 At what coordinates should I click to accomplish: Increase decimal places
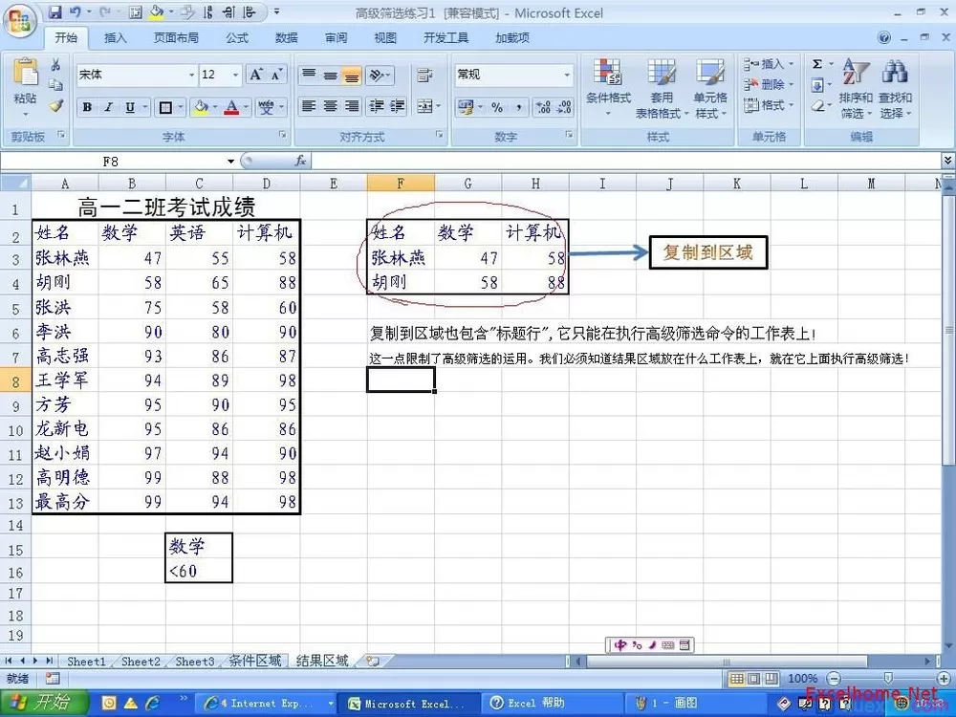point(543,108)
